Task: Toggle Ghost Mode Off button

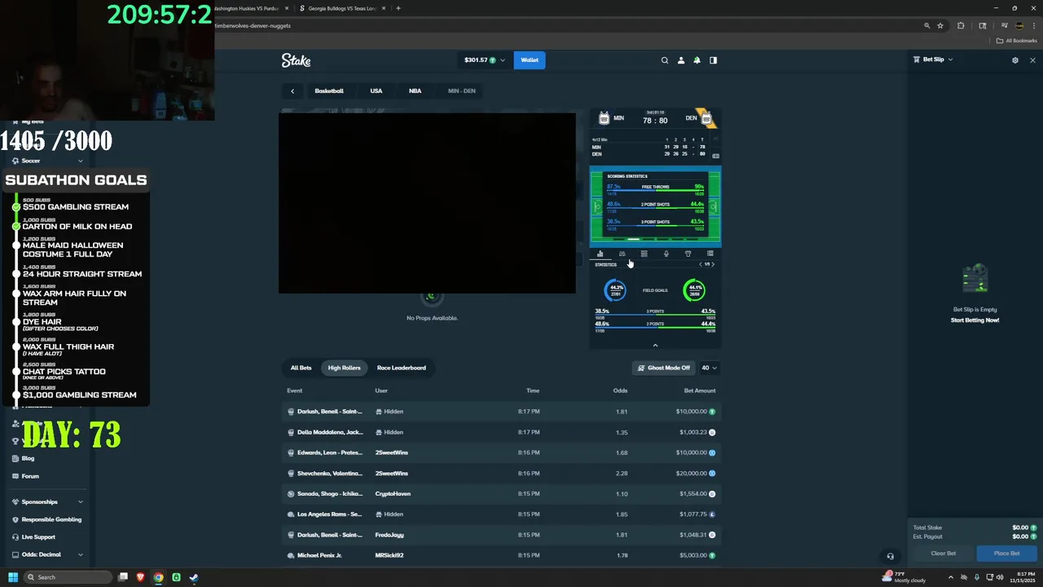Action: coord(664,368)
